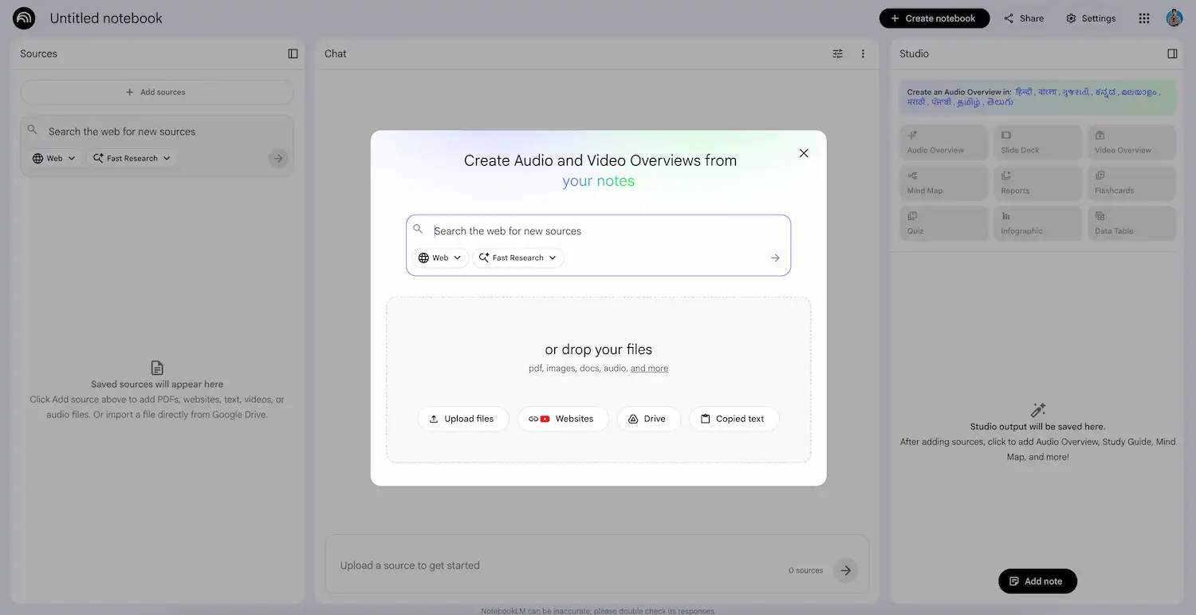Click 'Saved sources will appear here' text
The image size is (1196, 615).
[x=157, y=384]
